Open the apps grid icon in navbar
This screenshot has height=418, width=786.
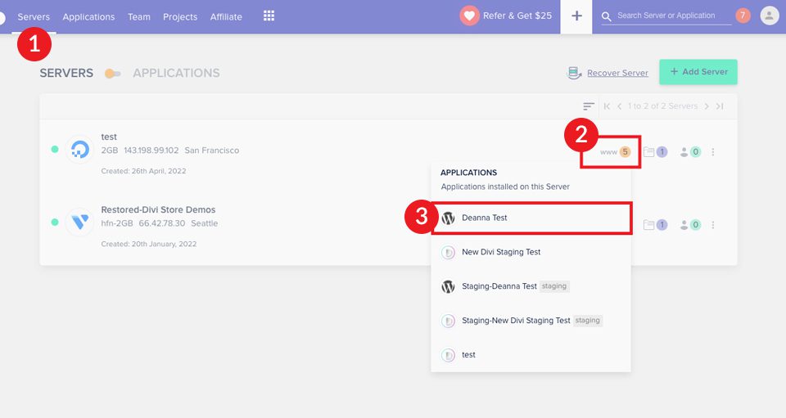pyautogui.click(x=269, y=16)
